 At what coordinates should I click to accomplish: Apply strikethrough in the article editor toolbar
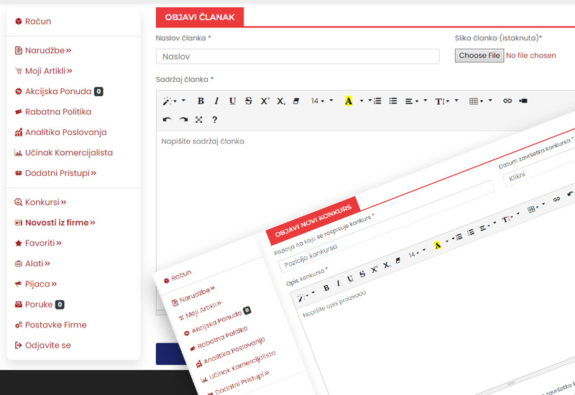click(249, 101)
